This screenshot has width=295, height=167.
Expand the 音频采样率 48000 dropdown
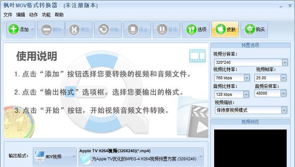point(283,93)
